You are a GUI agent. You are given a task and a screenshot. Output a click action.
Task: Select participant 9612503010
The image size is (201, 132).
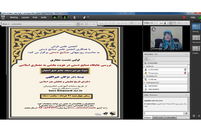(165, 86)
